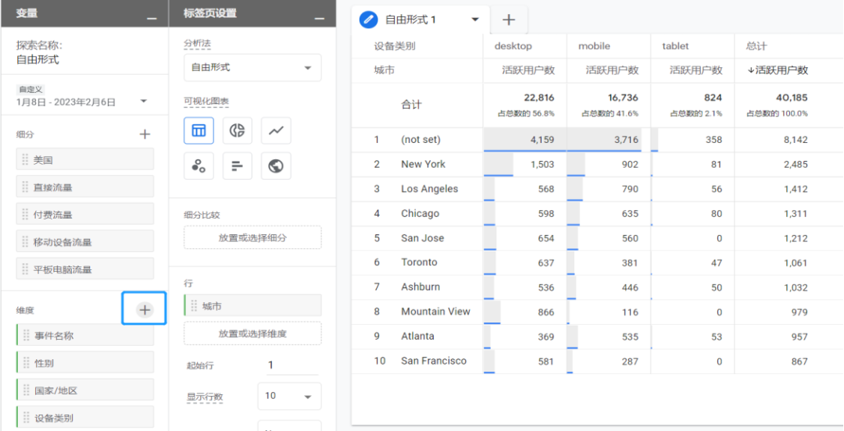The width and height of the screenshot is (844, 431).
Task: Select the geo map visualization icon
Action: coord(276,166)
